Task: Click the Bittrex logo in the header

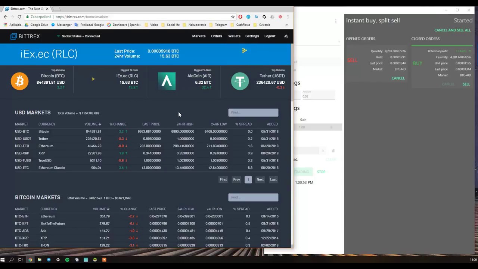Action: click(x=25, y=36)
